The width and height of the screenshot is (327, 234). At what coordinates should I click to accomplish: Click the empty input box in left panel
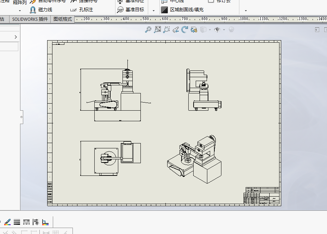9,46
